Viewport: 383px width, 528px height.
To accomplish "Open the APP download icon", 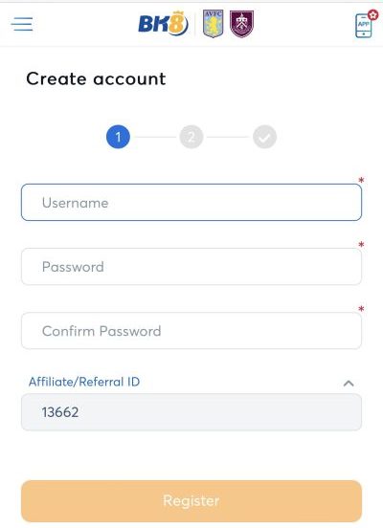I will (x=364, y=26).
